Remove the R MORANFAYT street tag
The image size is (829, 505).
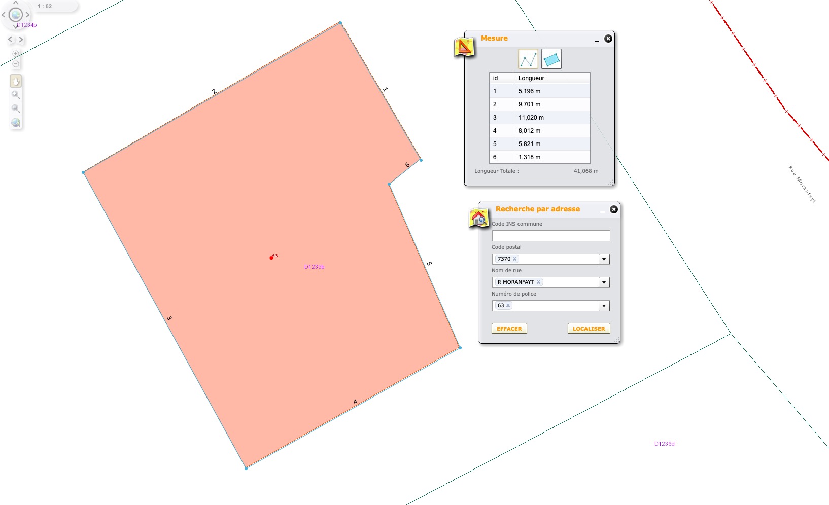tap(538, 282)
